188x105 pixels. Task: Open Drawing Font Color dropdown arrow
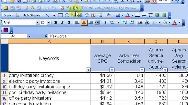coord(132,15)
